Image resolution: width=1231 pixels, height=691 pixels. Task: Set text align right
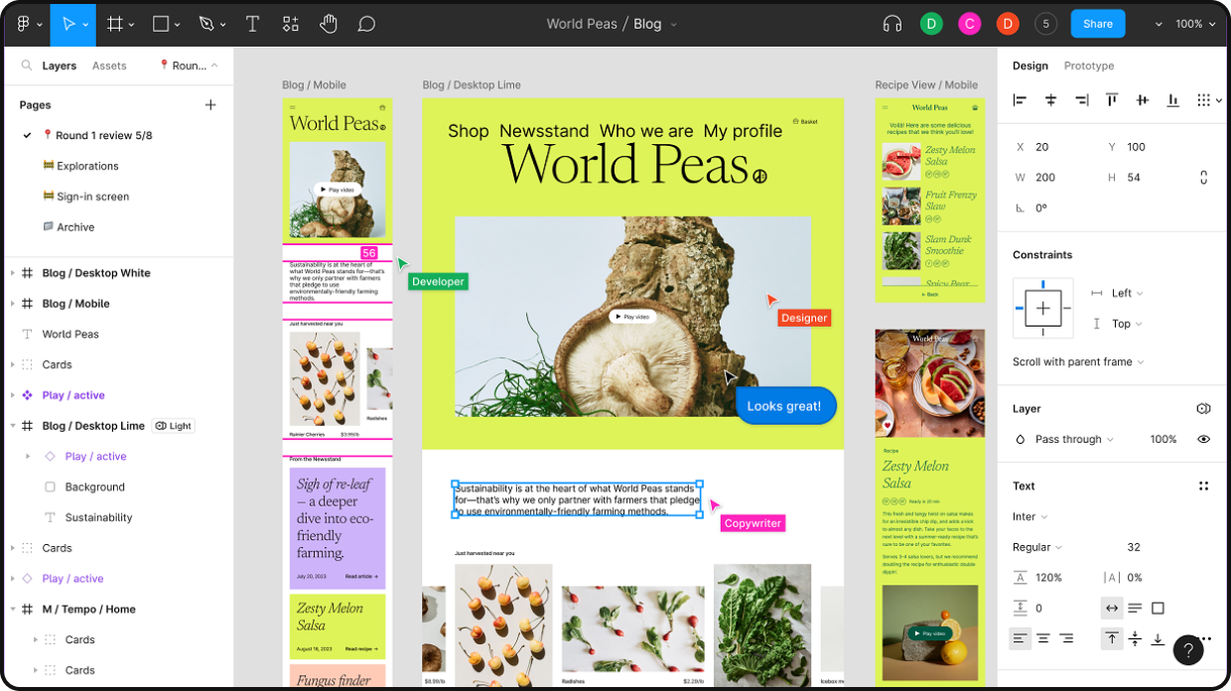point(1066,638)
